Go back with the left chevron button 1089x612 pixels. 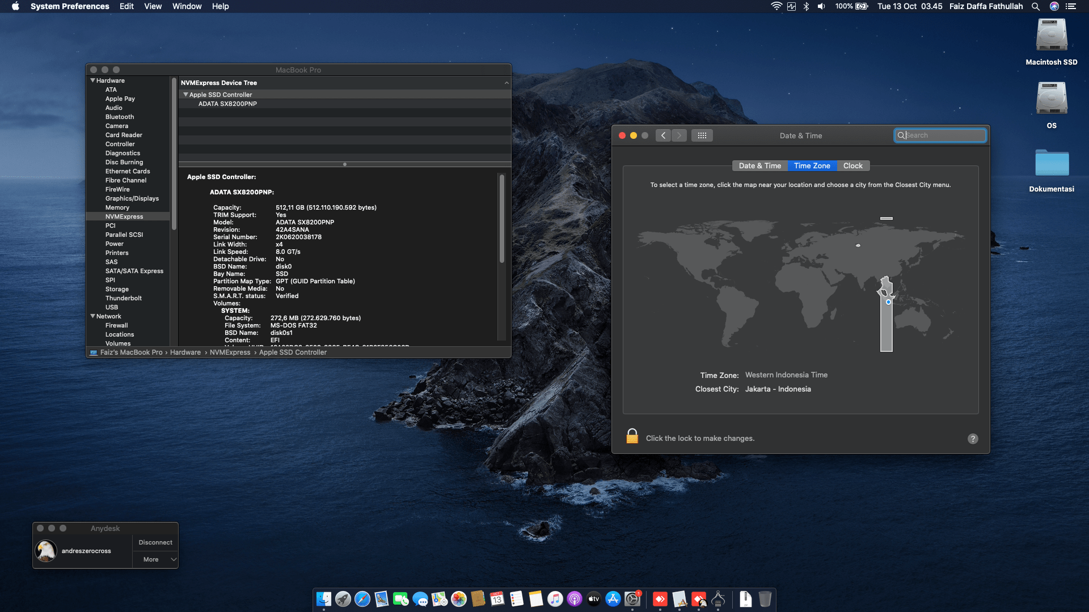(663, 135)
